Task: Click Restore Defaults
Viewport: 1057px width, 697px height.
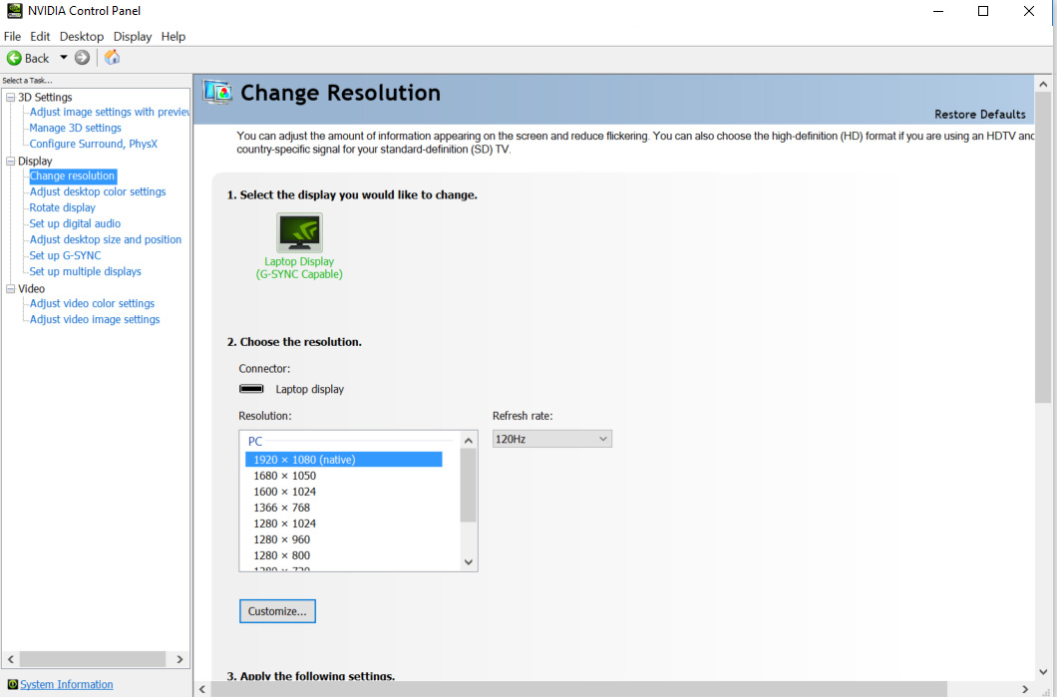Action: point(979,114)
